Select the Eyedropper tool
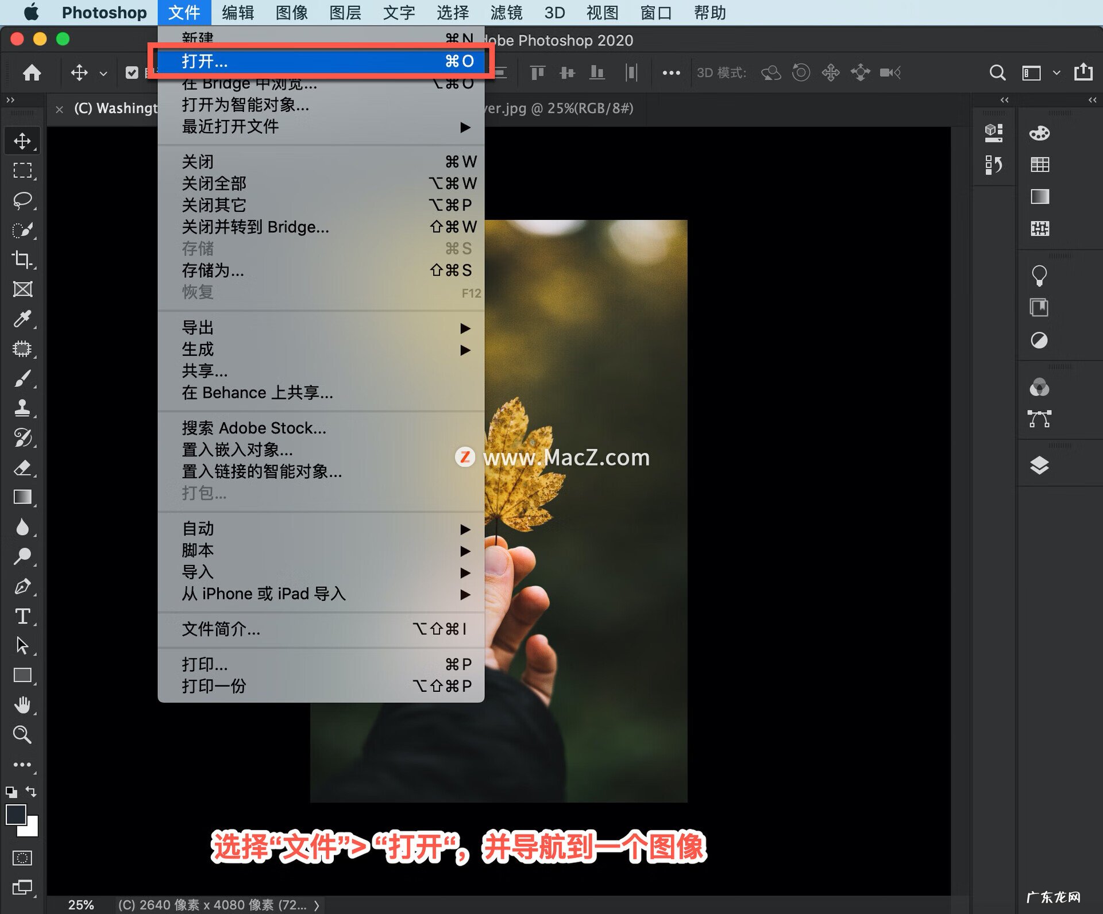The height and width of the screenshot is (914, 1103). click(x=23, y=319)
